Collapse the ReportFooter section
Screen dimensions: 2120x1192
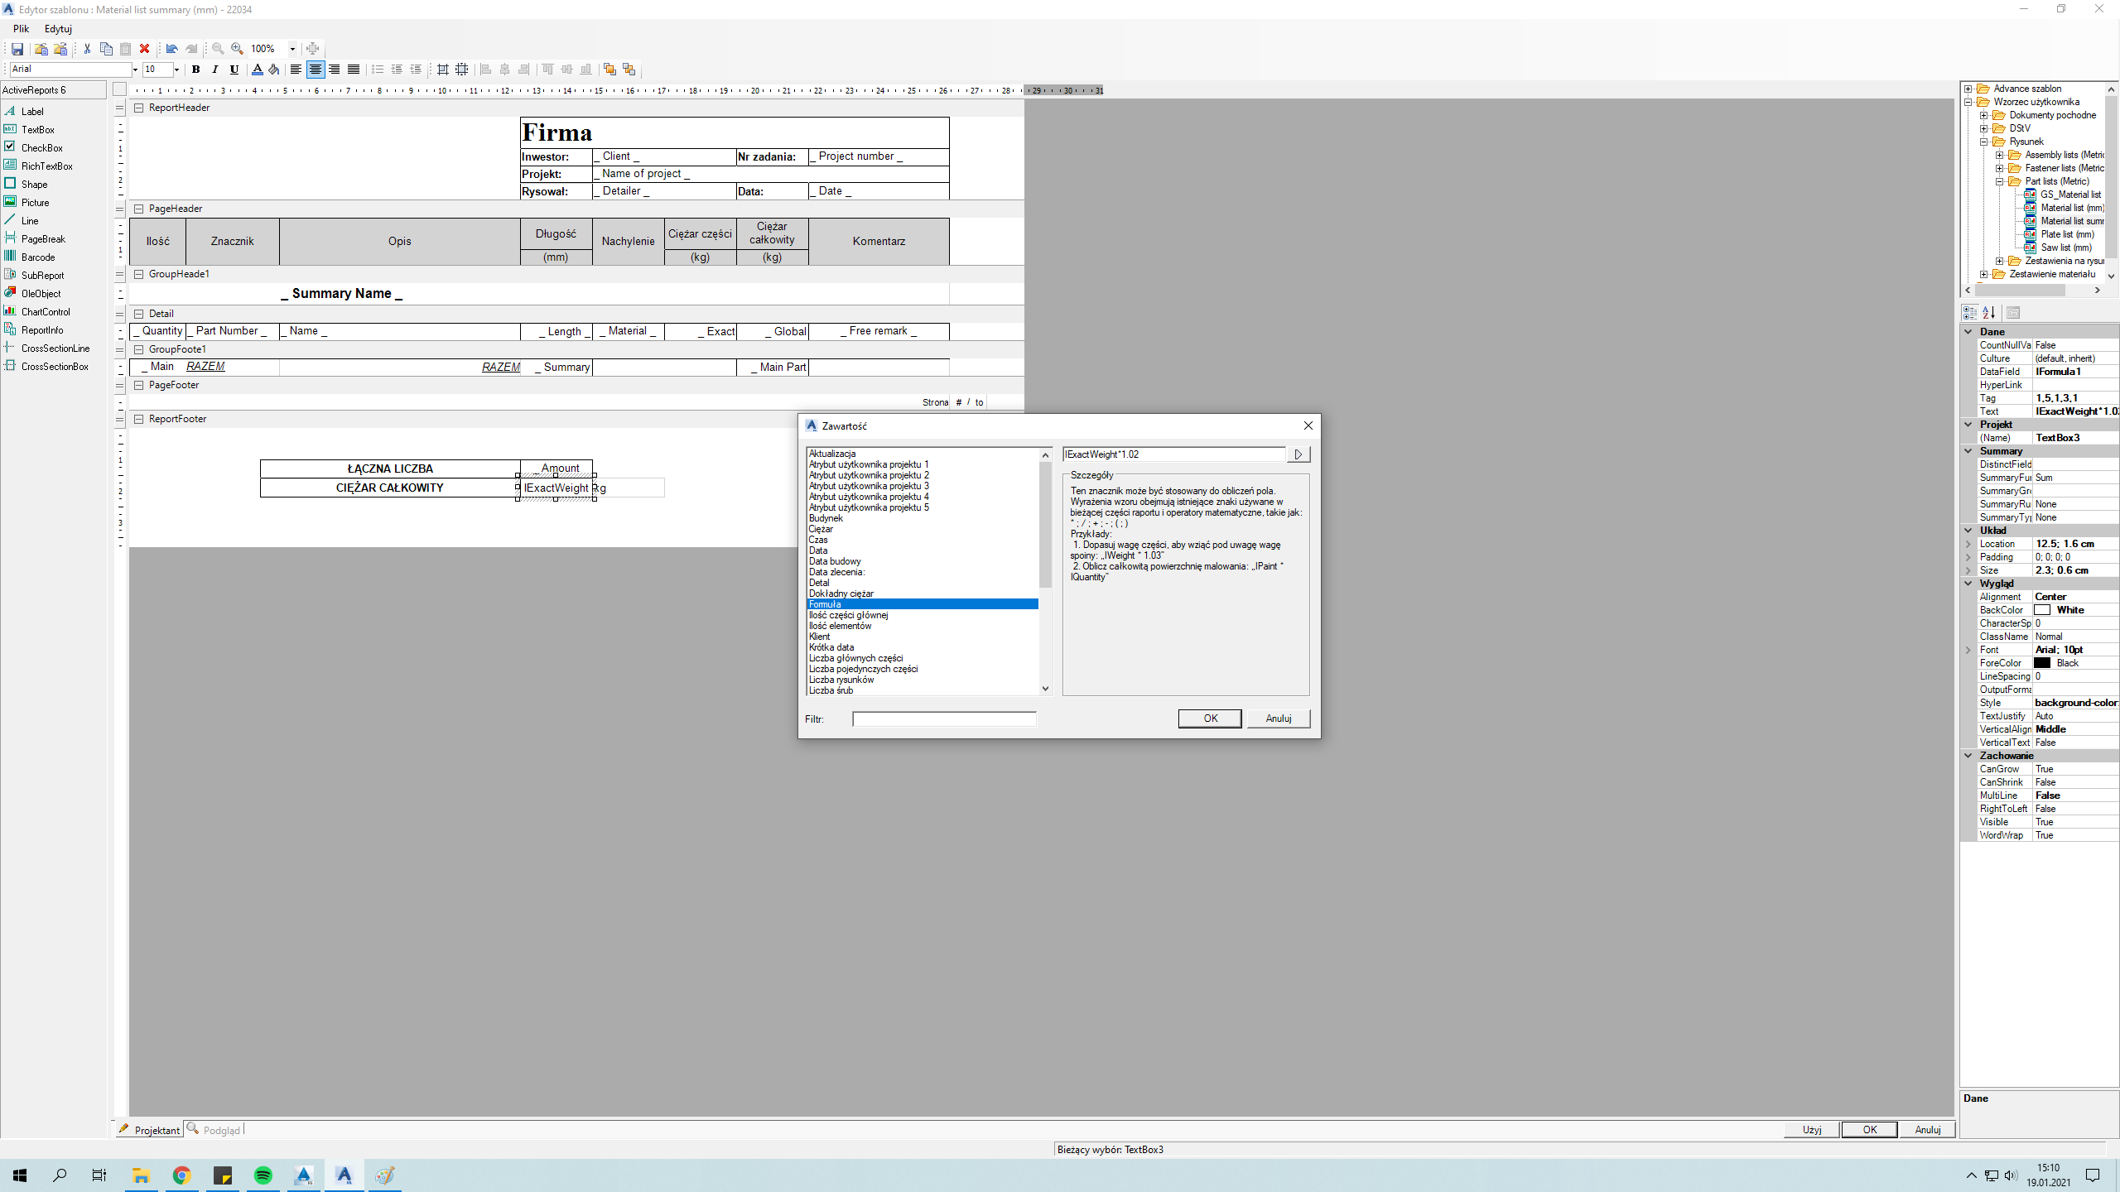(139, 419)
